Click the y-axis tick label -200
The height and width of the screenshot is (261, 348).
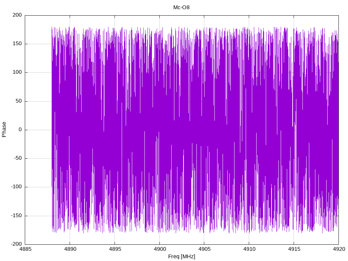pyautogui.click(x=16, y=244)
